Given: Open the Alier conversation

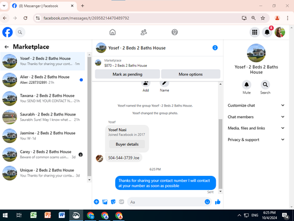Looking at the screenshot, I should pyautogui.click(x=43, y=80).
